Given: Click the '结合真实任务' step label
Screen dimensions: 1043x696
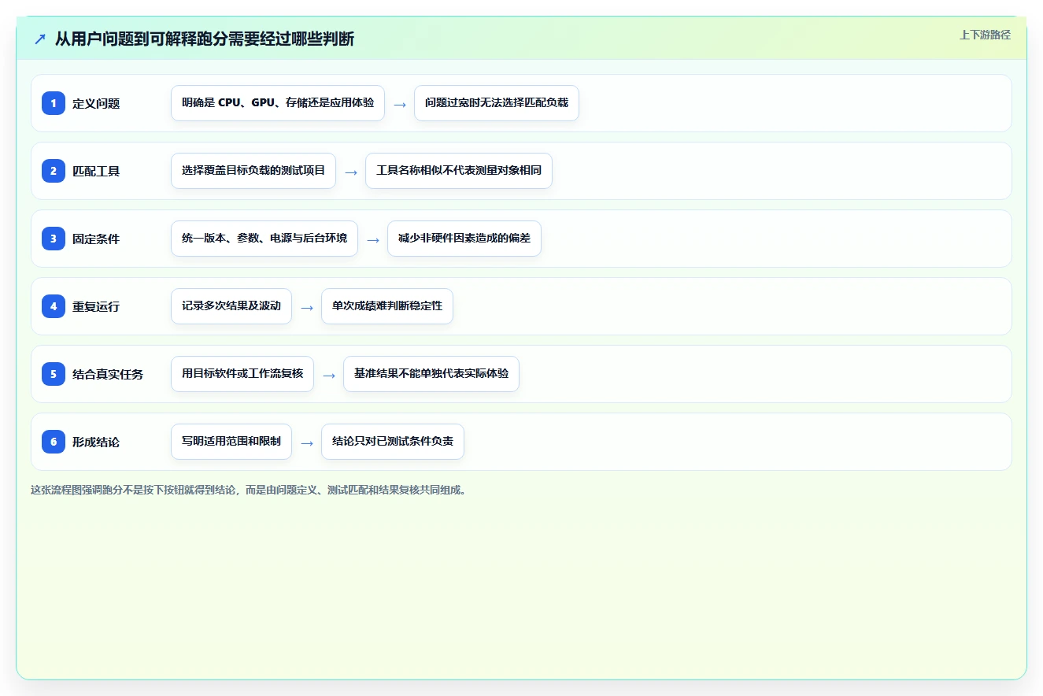Looking at the screenshot, I should click(108, 374).
